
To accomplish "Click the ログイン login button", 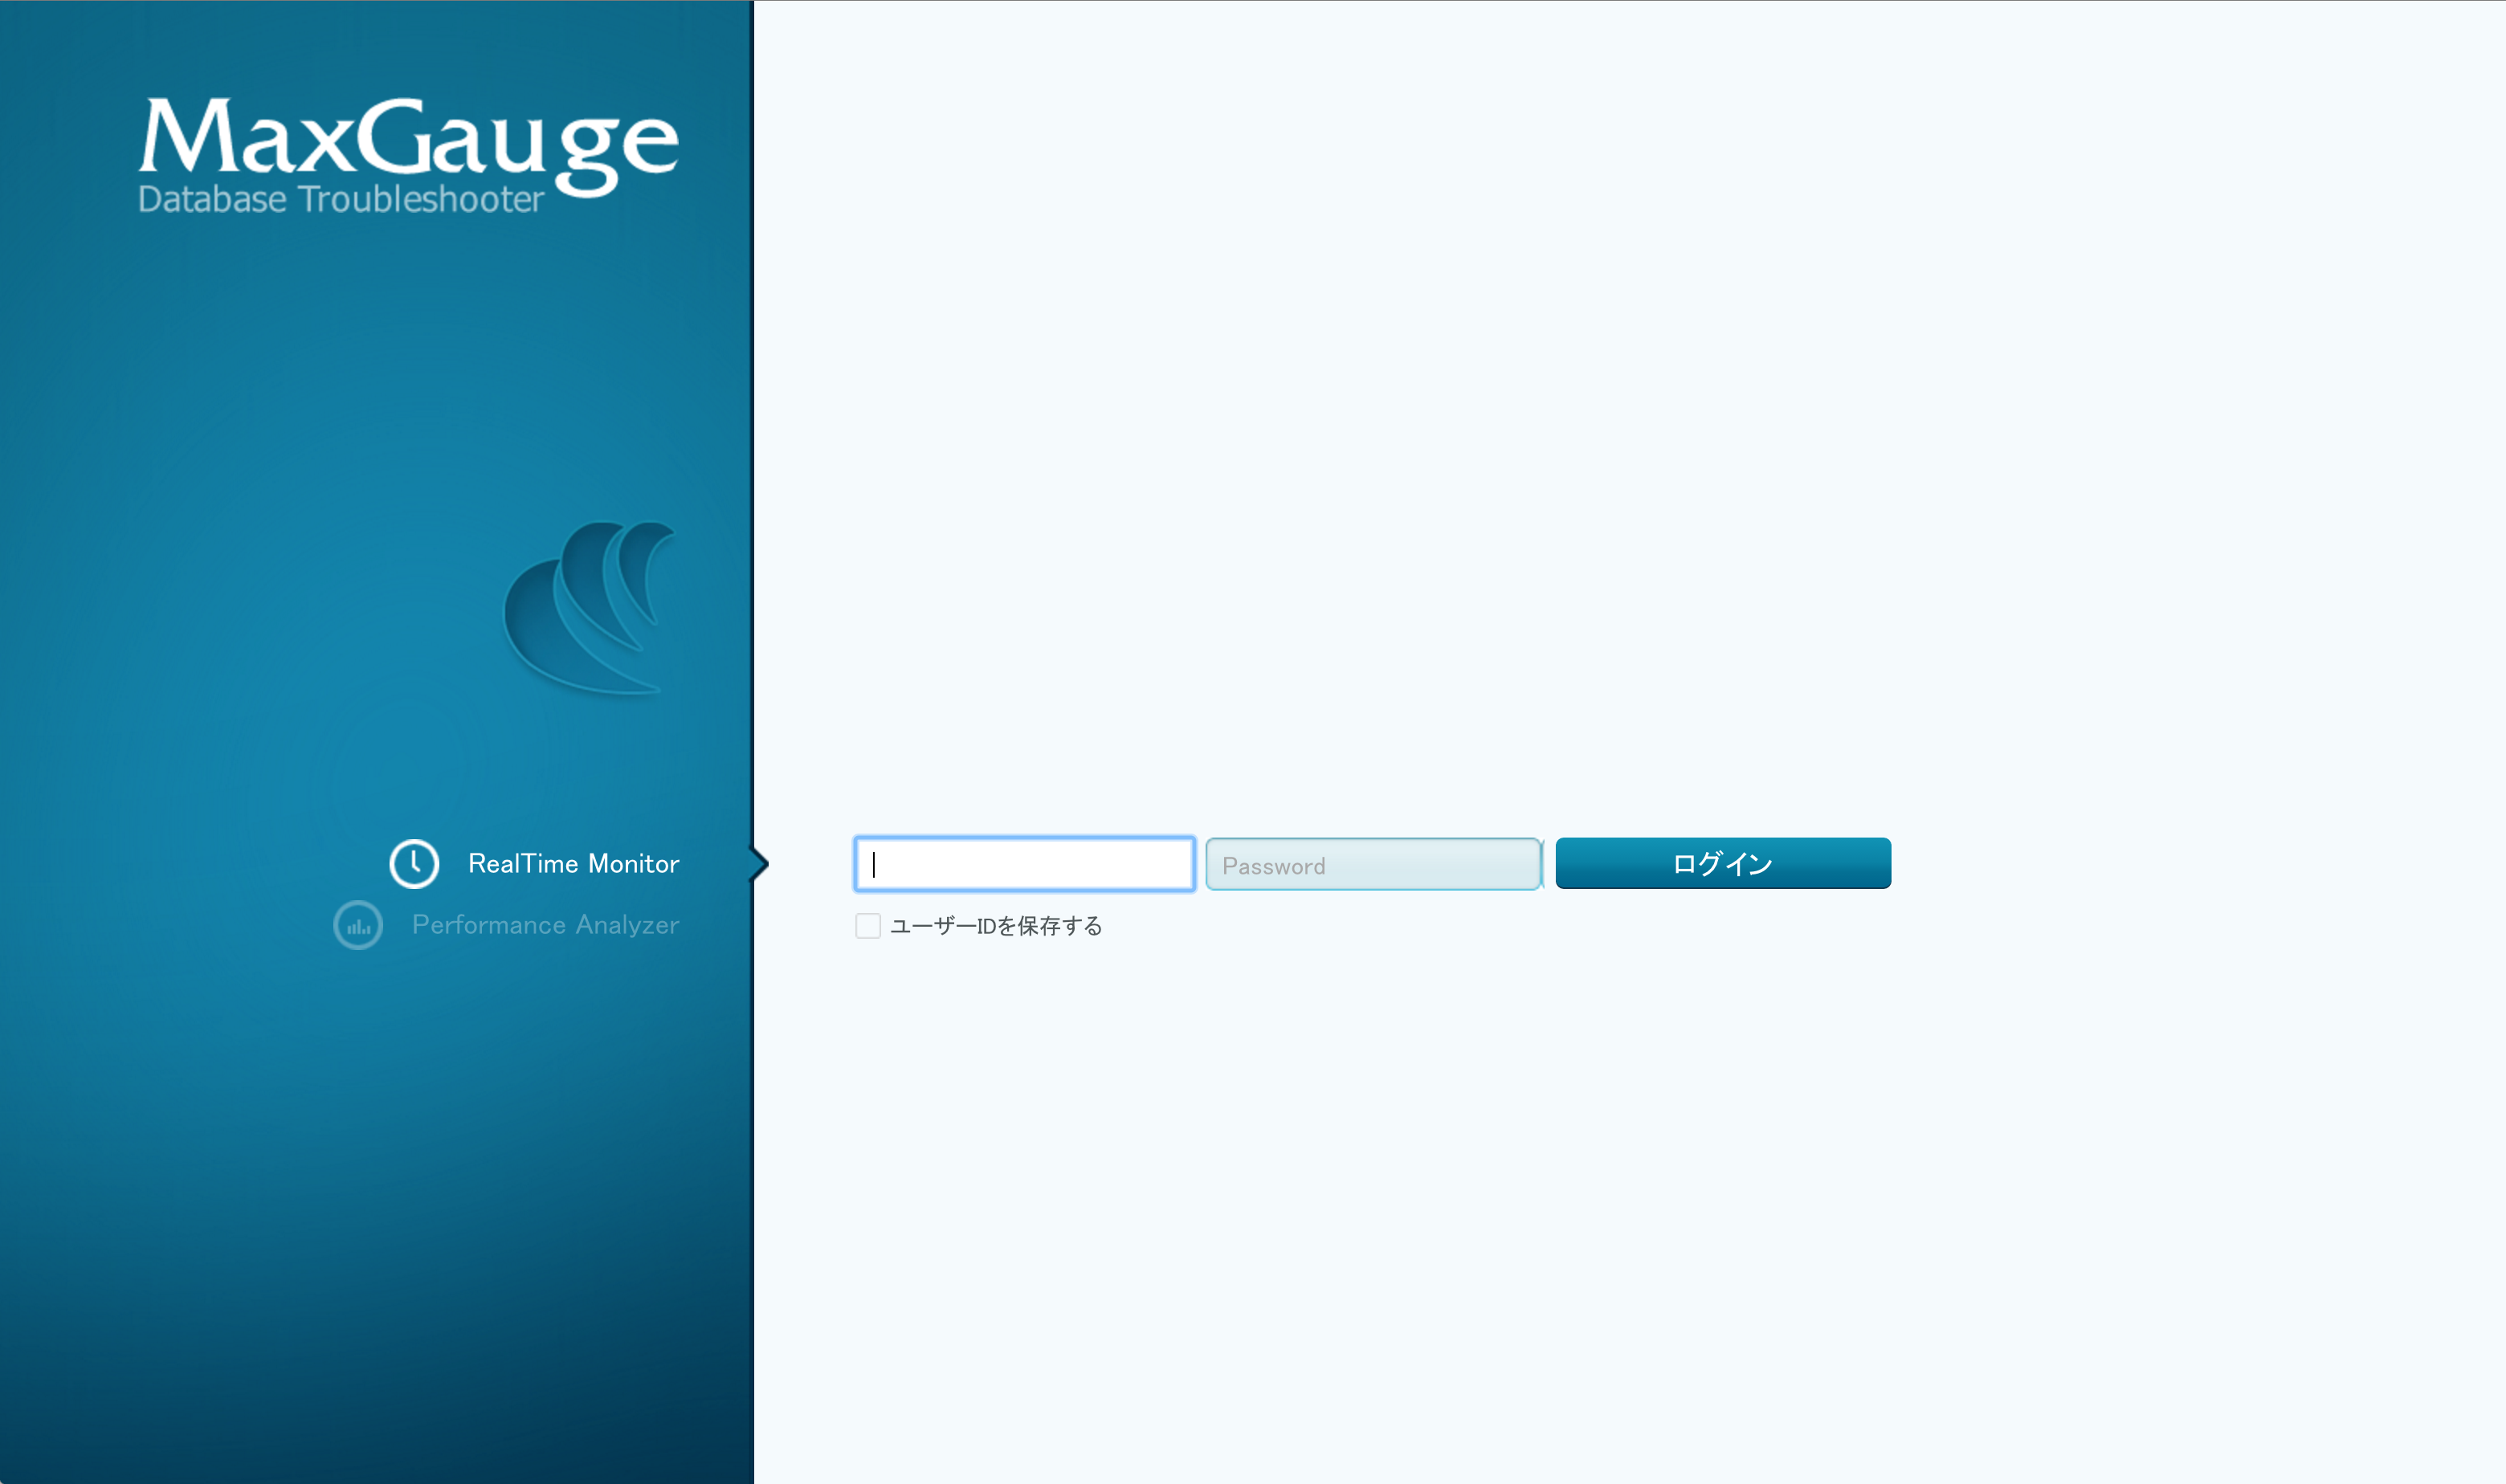I will [x=1723, y=863].
